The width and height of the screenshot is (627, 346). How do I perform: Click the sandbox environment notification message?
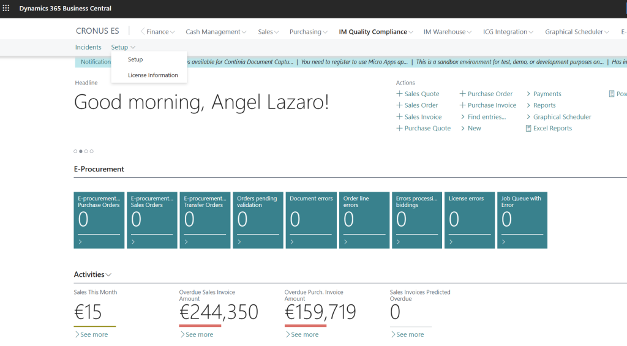click(x=510, y=62)
